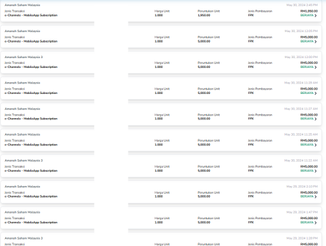Open partially visible Amanah Saham Malaysia 3 card at bottom
This screenshot has height=246, width=326.
tap(161, 239)
